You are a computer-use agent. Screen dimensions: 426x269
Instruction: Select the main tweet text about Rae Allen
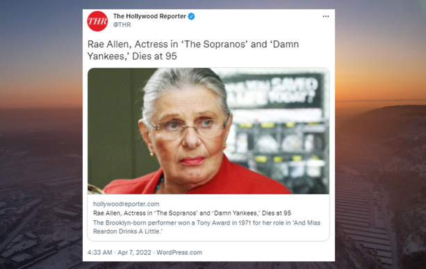pos(193,50)
